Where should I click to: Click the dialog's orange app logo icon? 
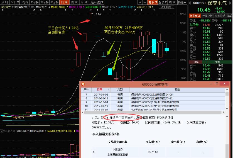click(x=83, y=84)
